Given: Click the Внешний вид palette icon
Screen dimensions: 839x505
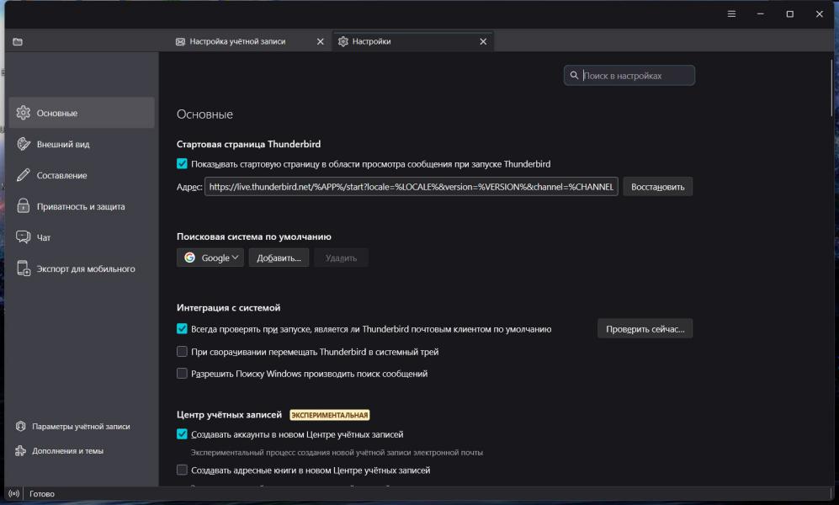Looking at the screenshot, I should (24, 144).
